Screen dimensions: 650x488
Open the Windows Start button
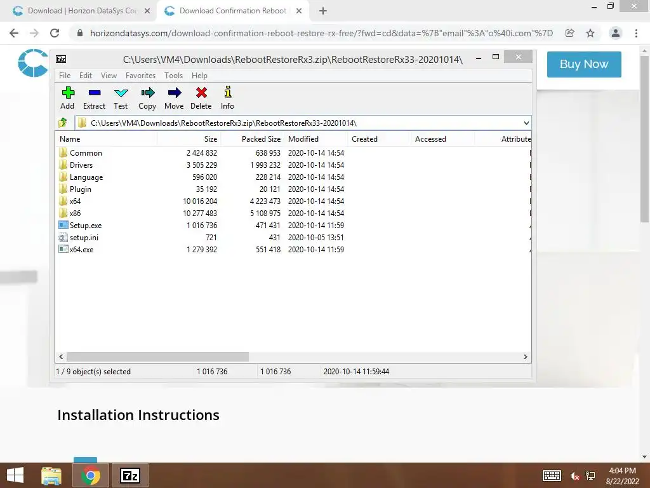(x=15, y=475)
